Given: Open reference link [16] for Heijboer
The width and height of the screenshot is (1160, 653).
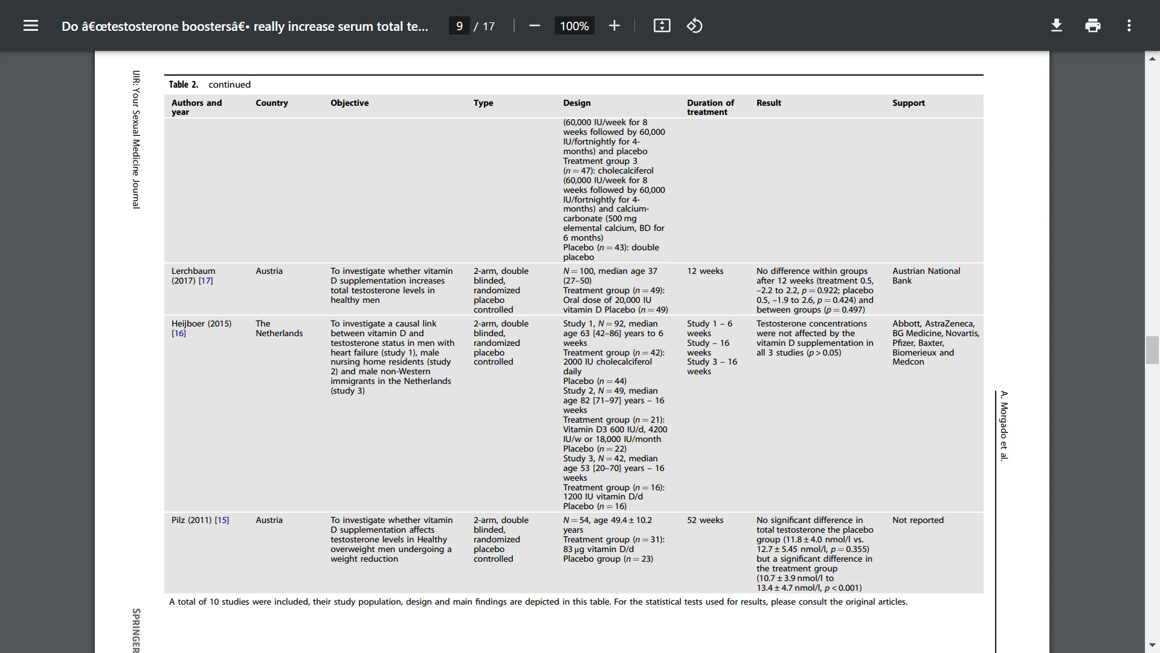Looking at the screenshot, I should point(179,333).
